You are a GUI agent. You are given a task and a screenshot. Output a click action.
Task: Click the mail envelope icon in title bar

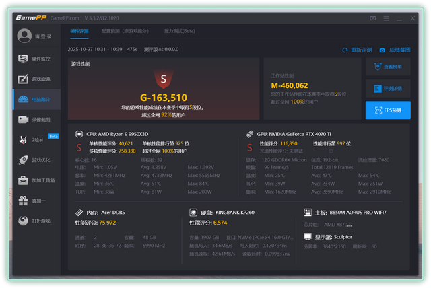[372, 18]
